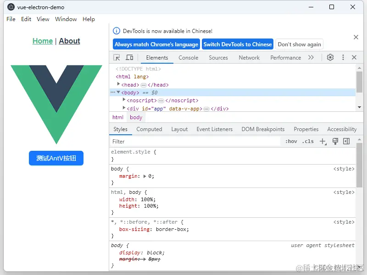Follow the Home link

(43, 41)
